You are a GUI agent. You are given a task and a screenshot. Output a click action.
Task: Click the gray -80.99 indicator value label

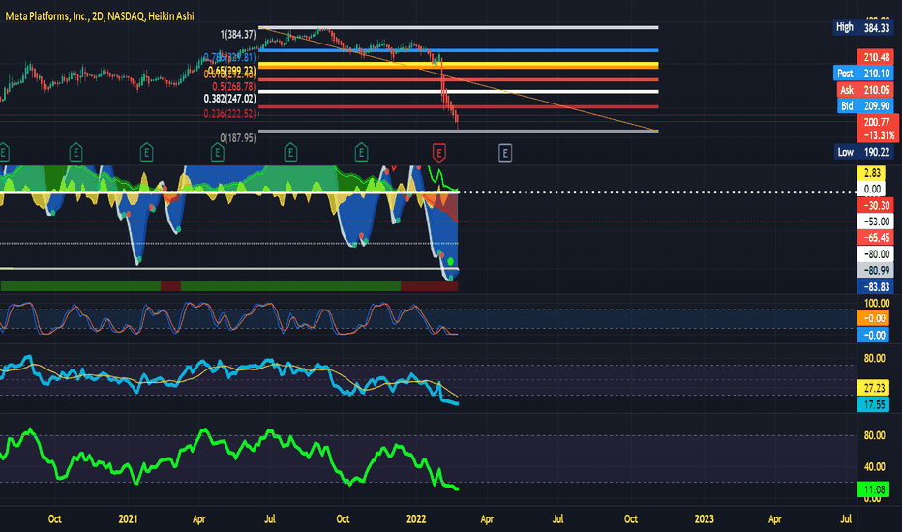[876, 270]
